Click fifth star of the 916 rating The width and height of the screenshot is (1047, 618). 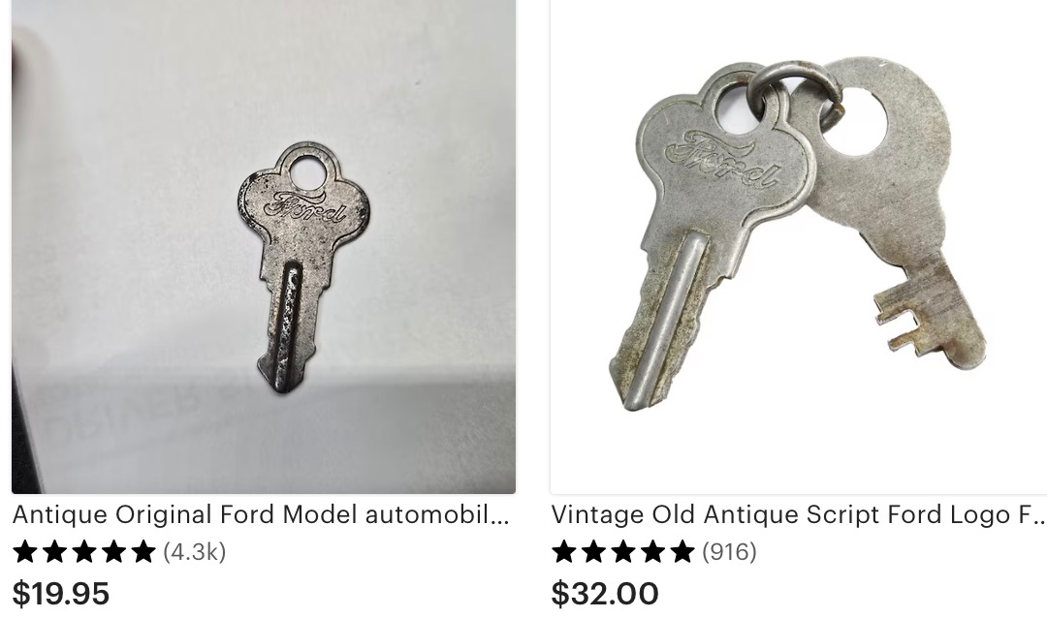click(x=682, y=552)
